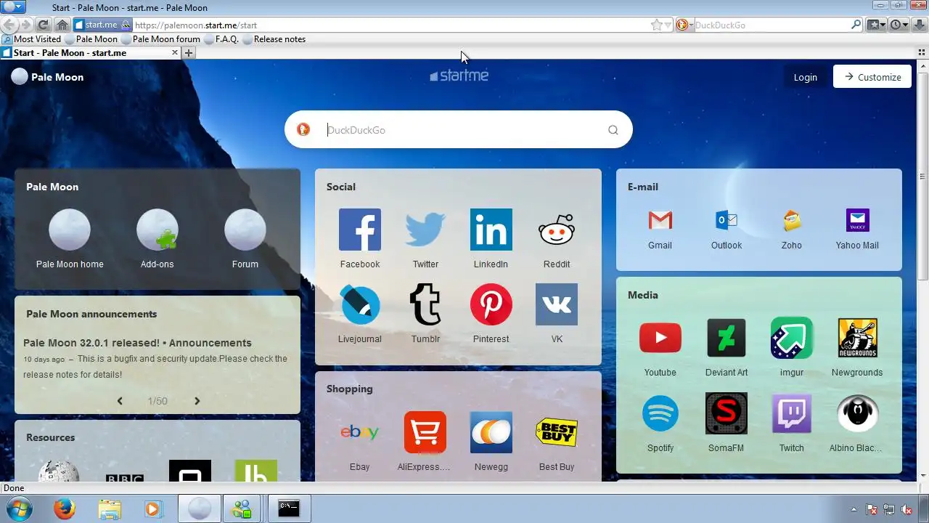
Task: Reload the page with toolbar refresh
Action: point(44,25)
